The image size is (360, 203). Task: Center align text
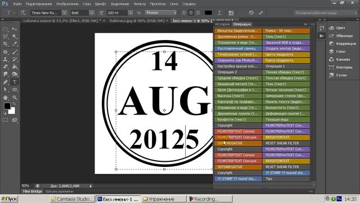(191, 12)
